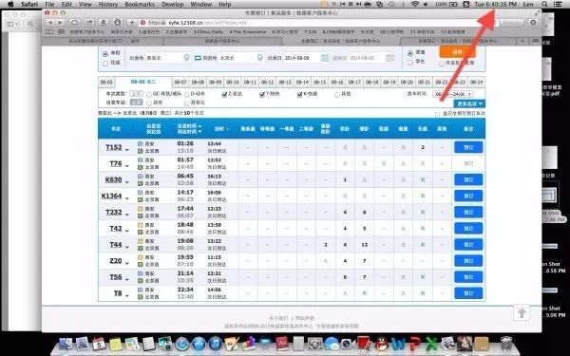Sort by the 出发时间 column header
The height and width of the screenshot is (356, 570).
point(187,126)
